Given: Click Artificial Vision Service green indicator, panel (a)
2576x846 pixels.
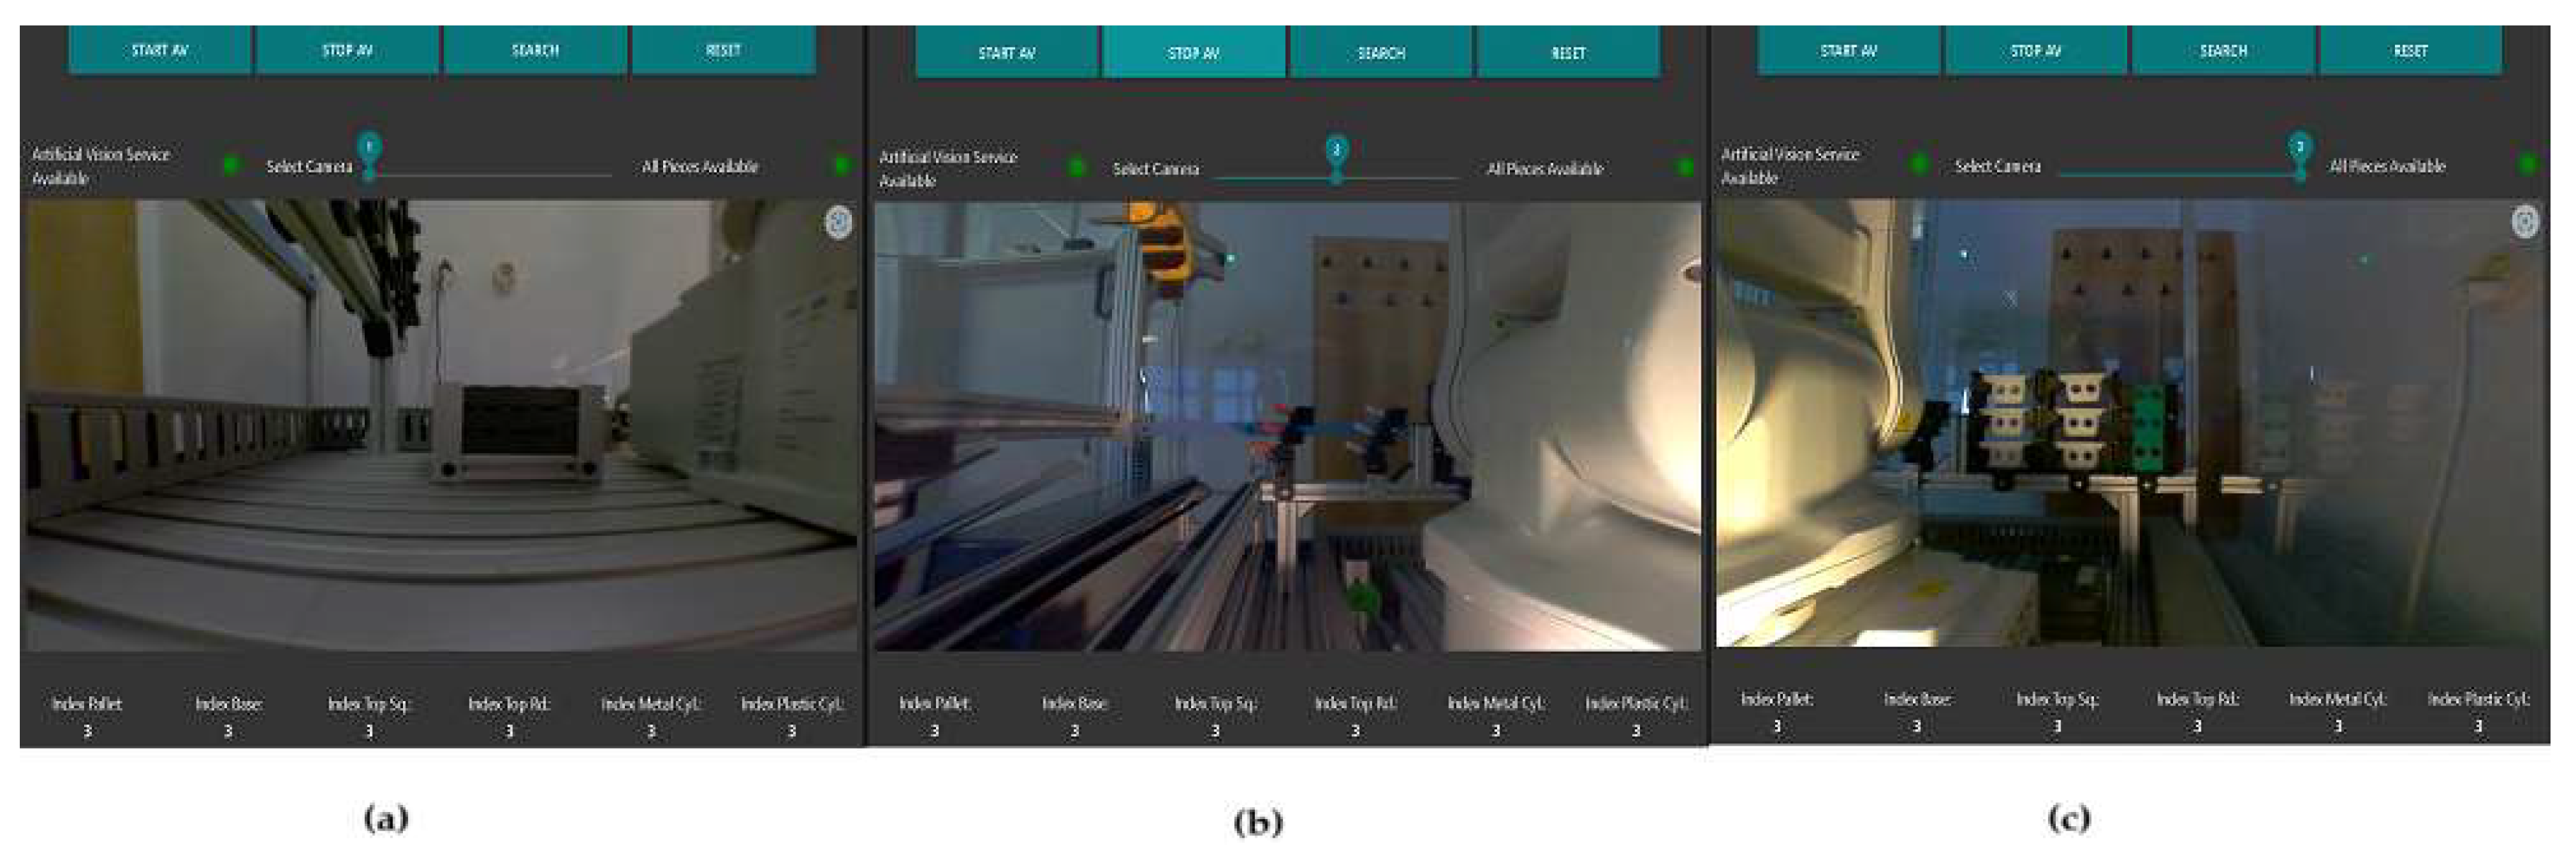Looking at the screenshot, I should (x=231, y=165).
